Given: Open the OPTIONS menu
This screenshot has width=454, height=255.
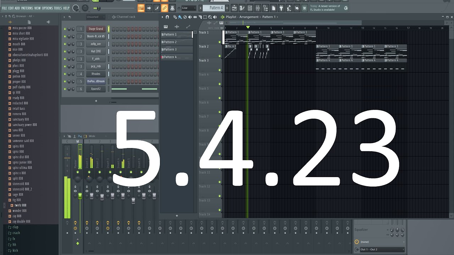Looking at the screenshot, I should 47,8.
